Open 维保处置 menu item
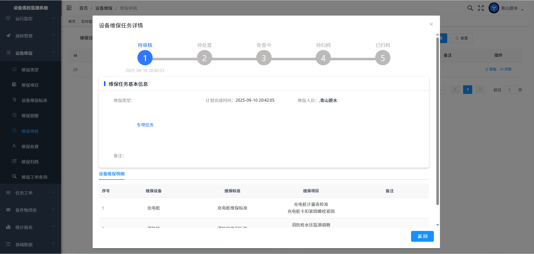The height and width of the screenshot is (254, 534). 30,146
